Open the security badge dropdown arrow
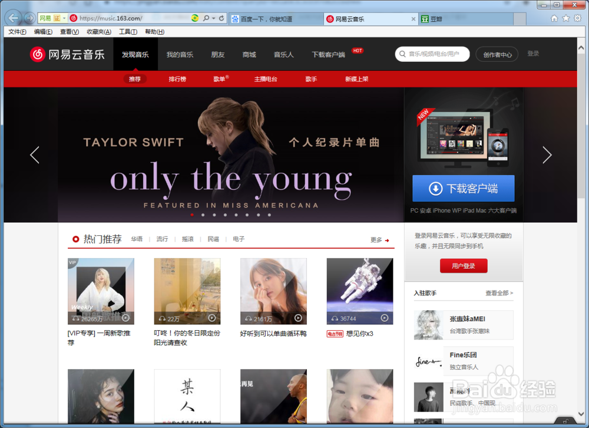The width and height of the screenshot is (589, 428). (64, 18)
